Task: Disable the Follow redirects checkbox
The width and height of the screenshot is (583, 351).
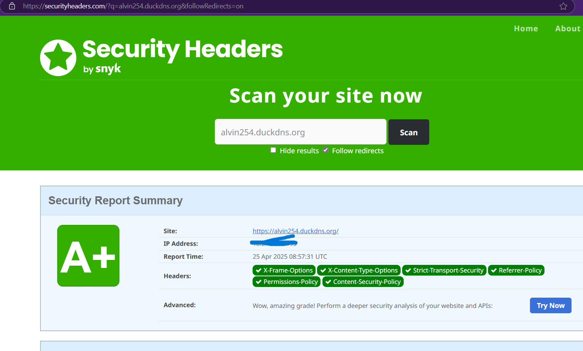Action: pos(325,150)
